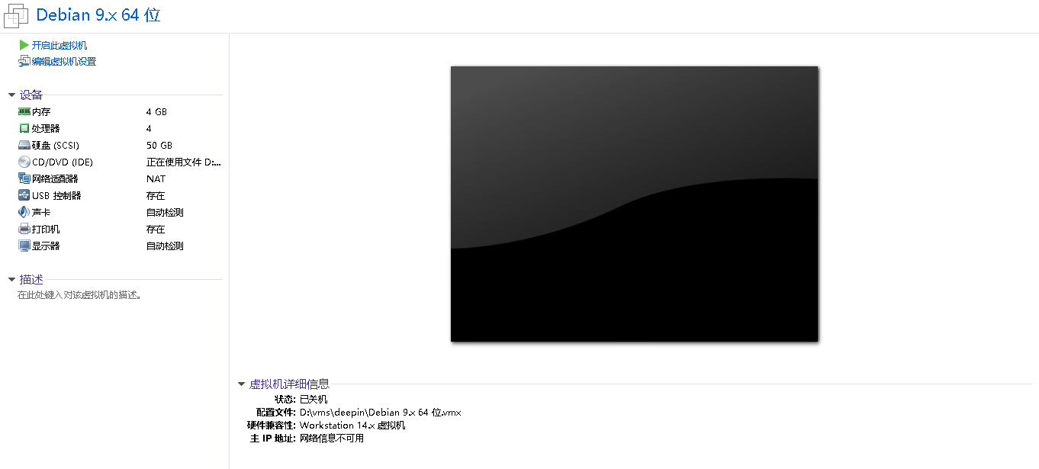
Task: Select the USB controller icon
Action: (x=24, y=195)
